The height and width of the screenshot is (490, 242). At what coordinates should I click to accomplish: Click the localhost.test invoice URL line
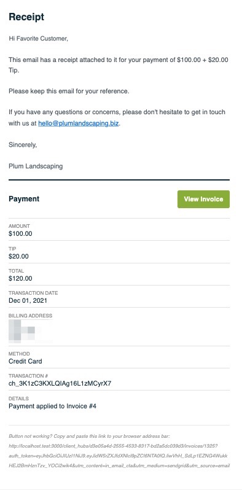[113, 446]
